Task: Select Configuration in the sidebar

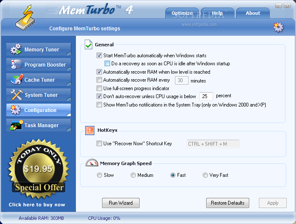Action: pos(39,110)
